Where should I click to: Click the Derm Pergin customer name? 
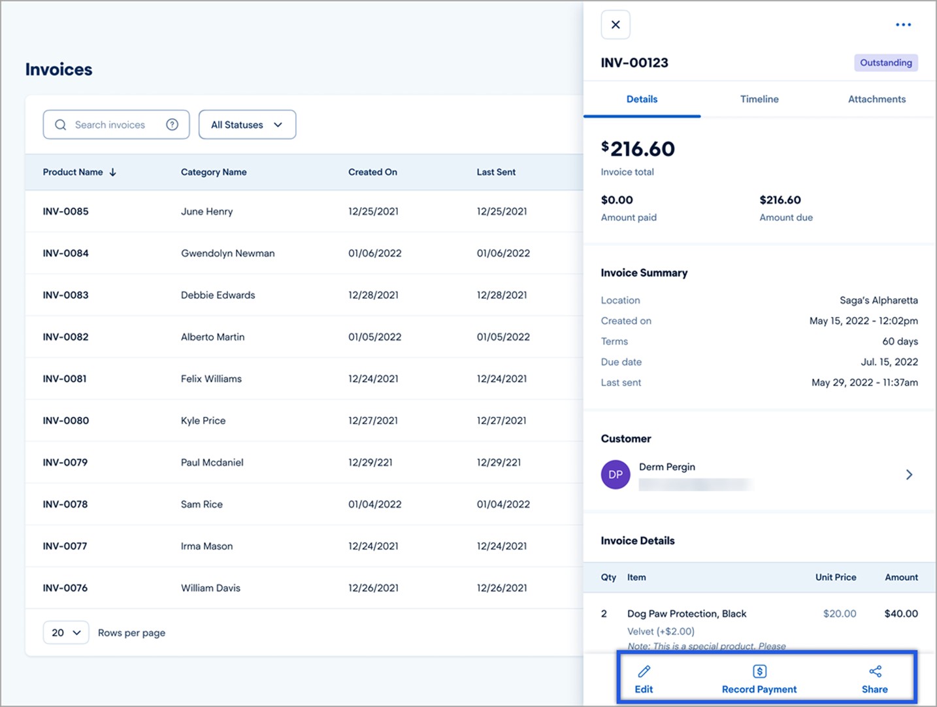pos(667,467)
